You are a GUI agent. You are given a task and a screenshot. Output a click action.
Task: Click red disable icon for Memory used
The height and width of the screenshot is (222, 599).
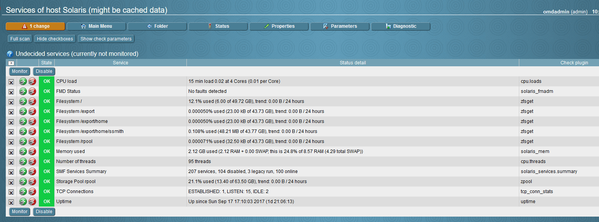tap(32, 151)
